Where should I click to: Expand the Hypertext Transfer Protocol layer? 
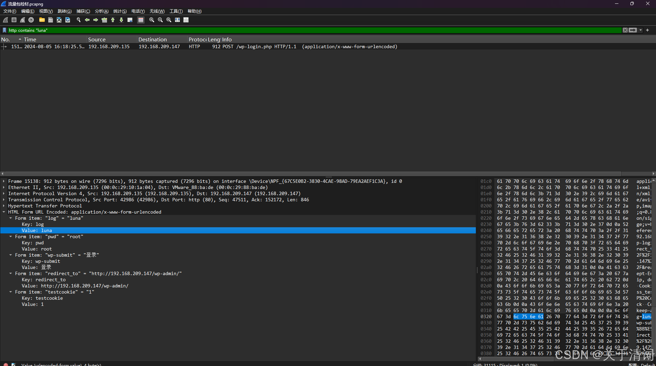click(4, 206)
